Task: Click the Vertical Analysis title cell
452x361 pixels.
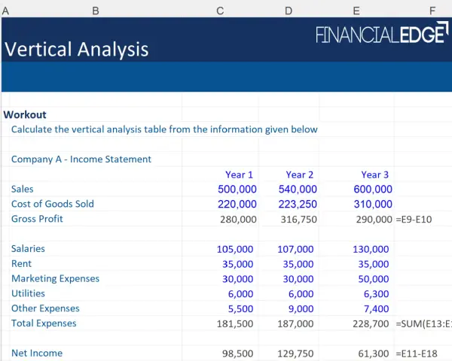Action: pos(77,49)
